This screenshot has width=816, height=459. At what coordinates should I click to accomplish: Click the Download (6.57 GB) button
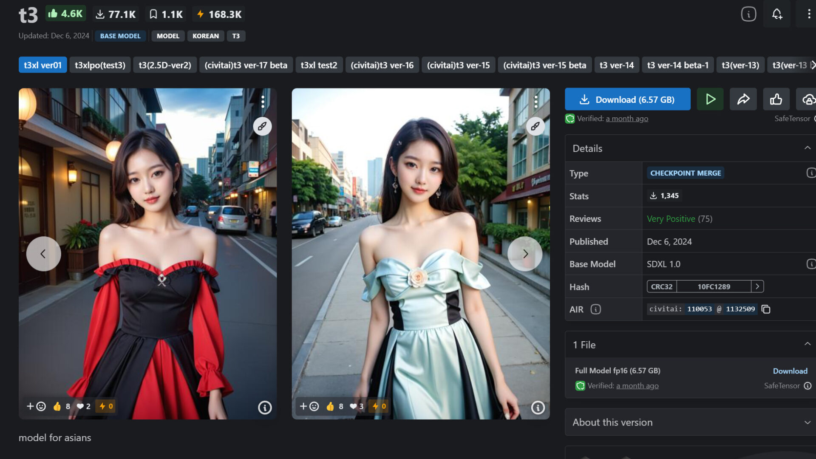coord(627,99)
